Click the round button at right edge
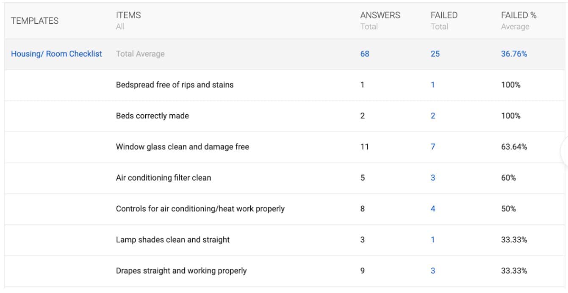 (565, 151)
